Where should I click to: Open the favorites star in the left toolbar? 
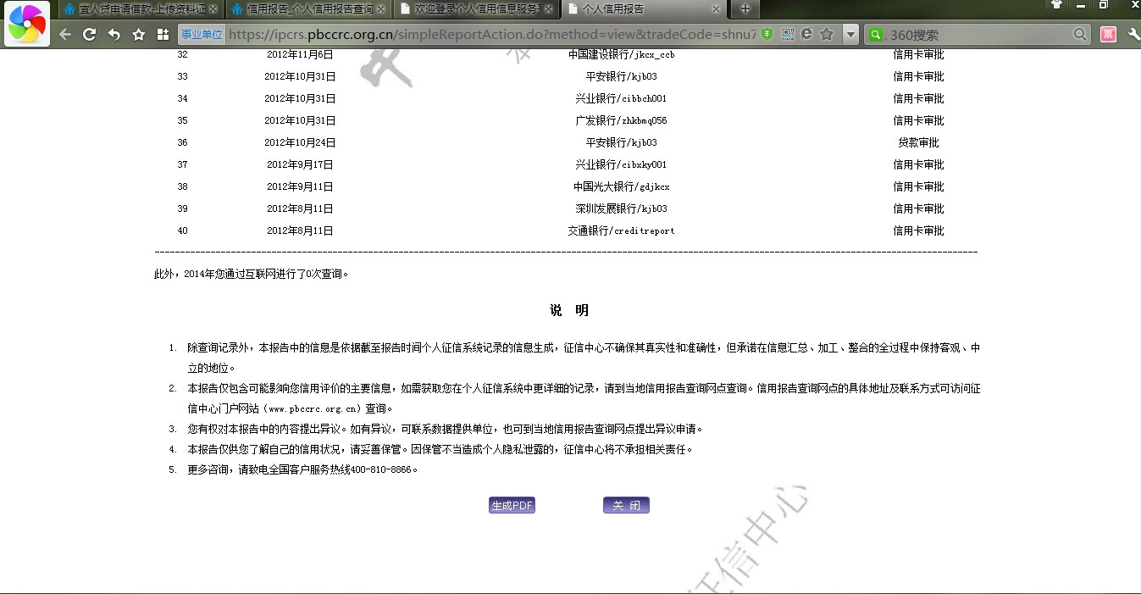pos(139,35)
